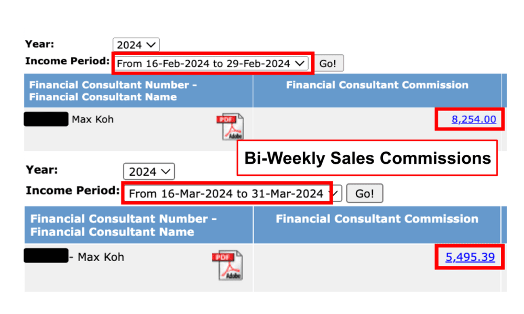Open the PDF icon in the 5,495.39 commission row

pyautogui.click(x=227, y=265)
